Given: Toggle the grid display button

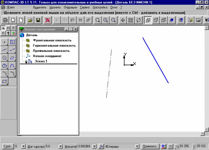Looking at the screenshot, I should point(170,146).
